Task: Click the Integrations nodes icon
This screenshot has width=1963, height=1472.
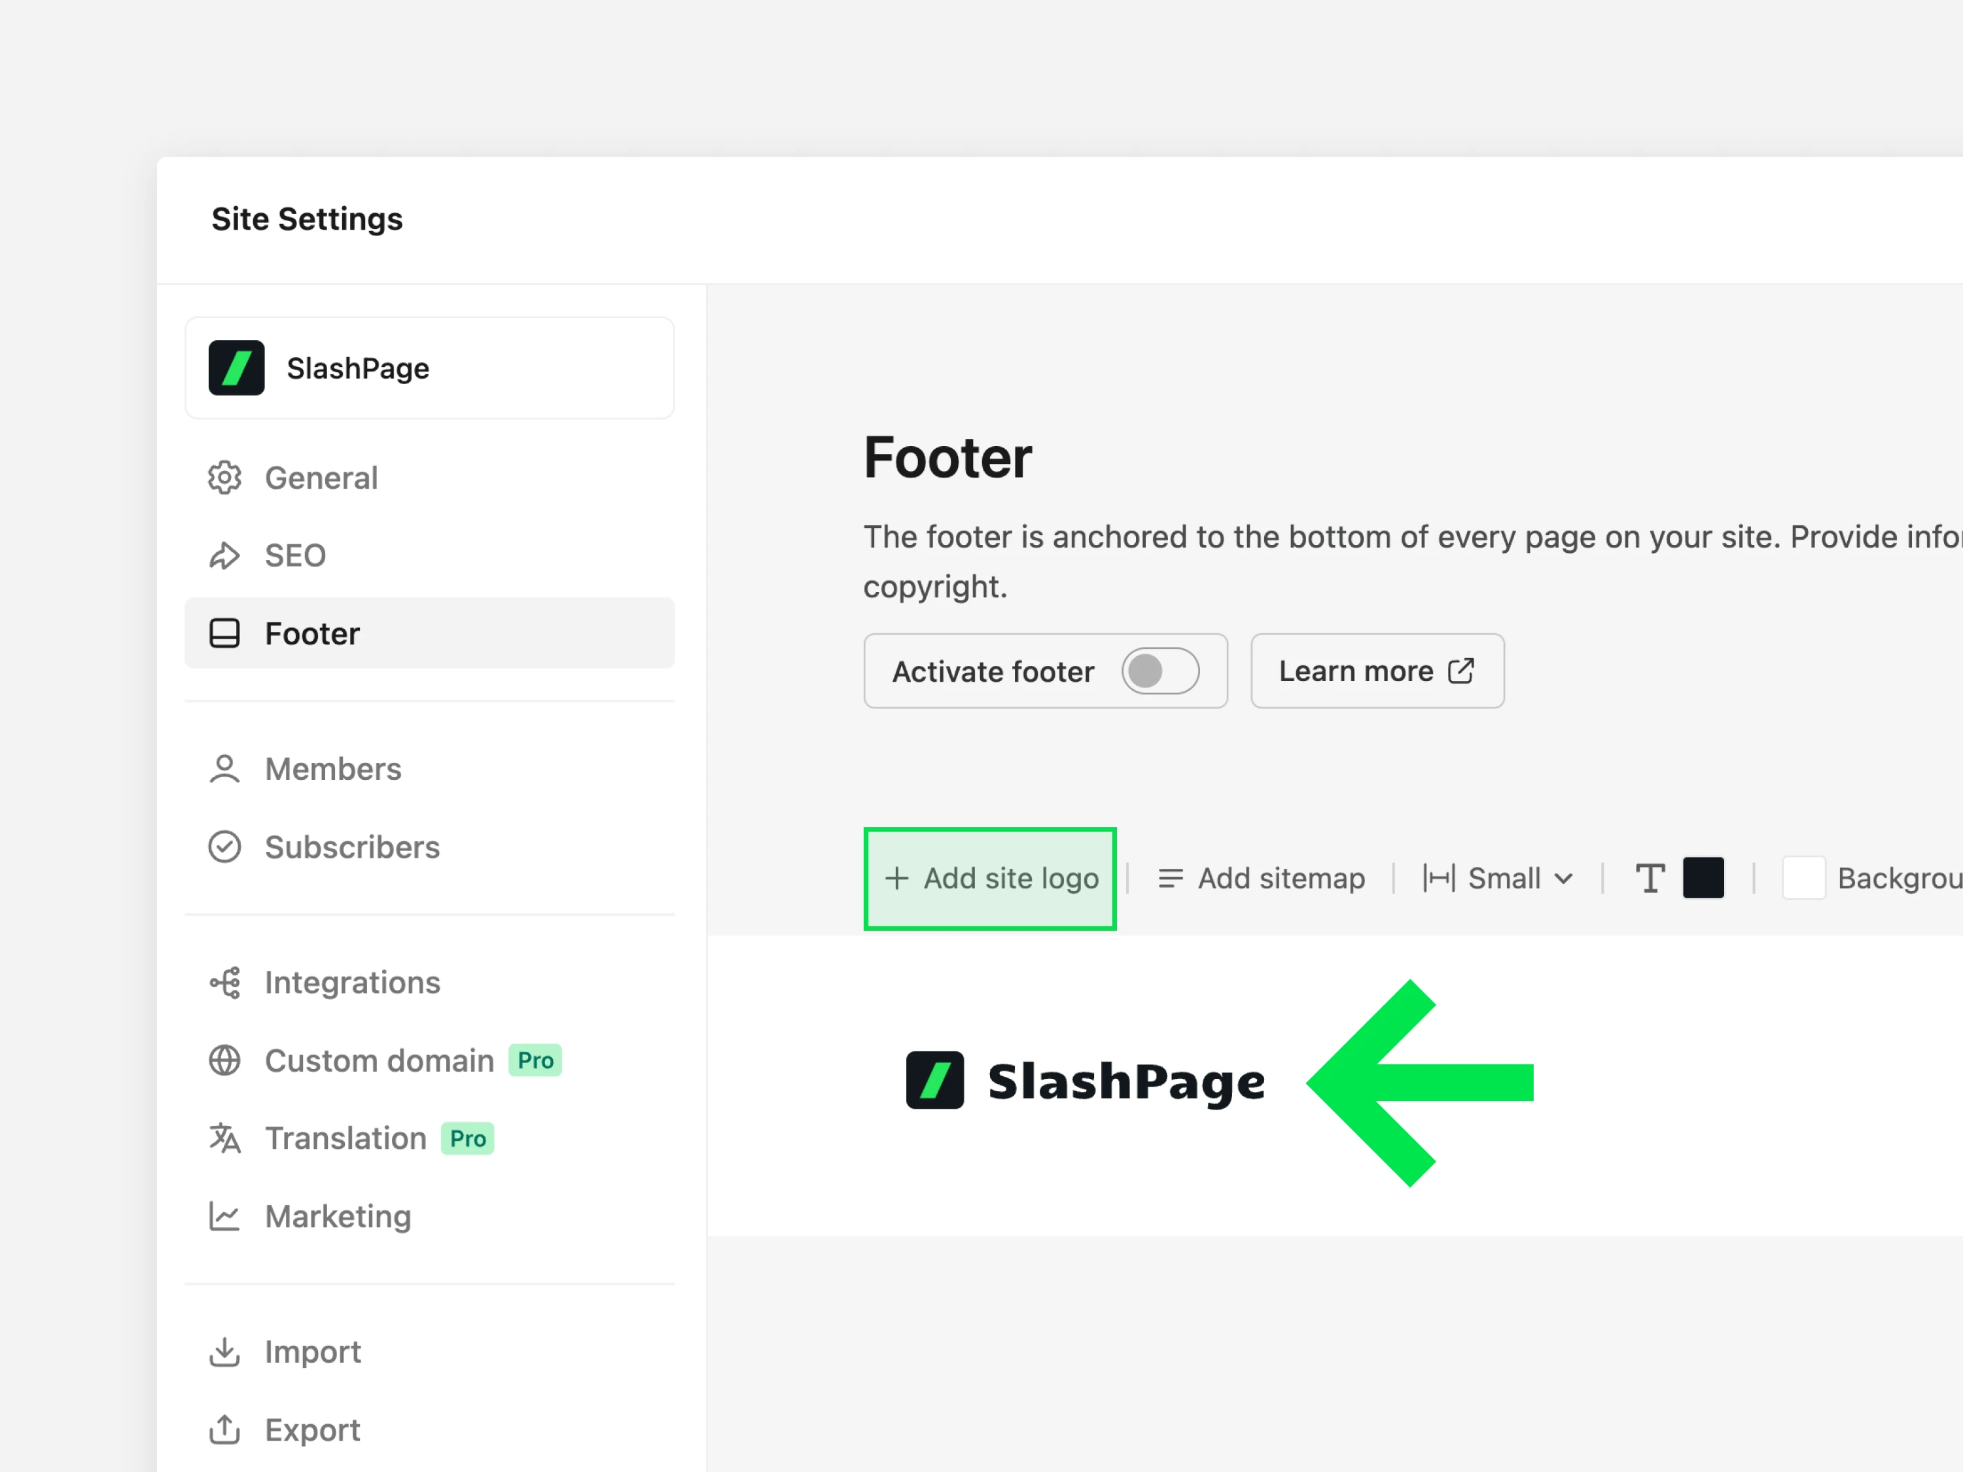Action: (x=224, y=982)
